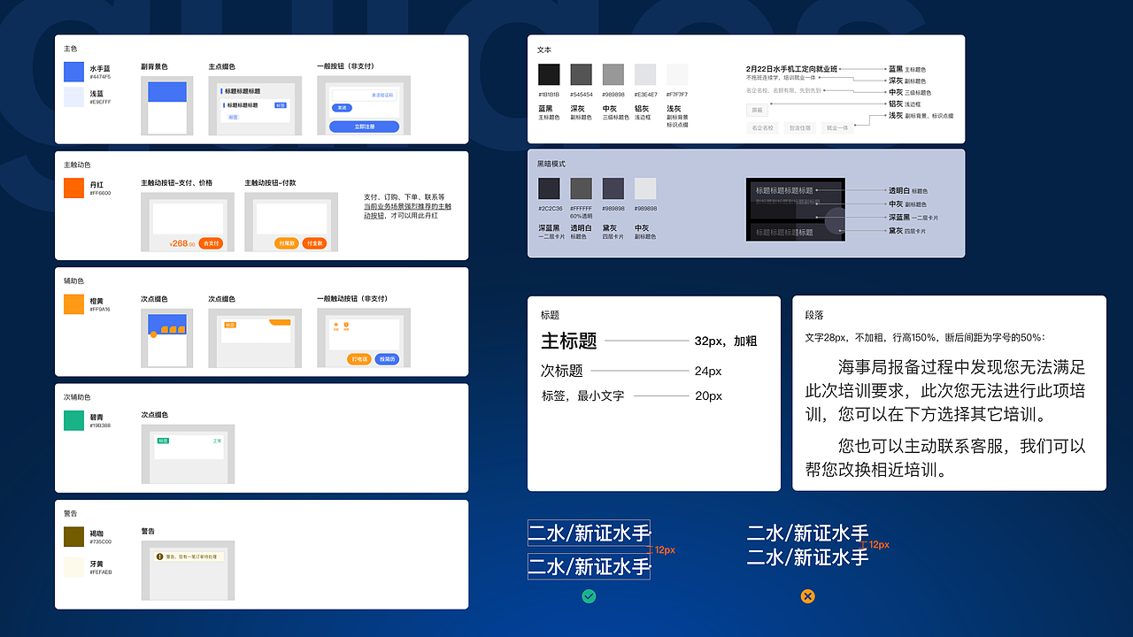1133x637 pixels.
Task: Click the orange shield badge icon beside the star
Action: [346, 326]
